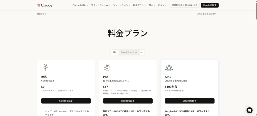
Task: Select the 個人 plan toggle
Action: point(115,52)
